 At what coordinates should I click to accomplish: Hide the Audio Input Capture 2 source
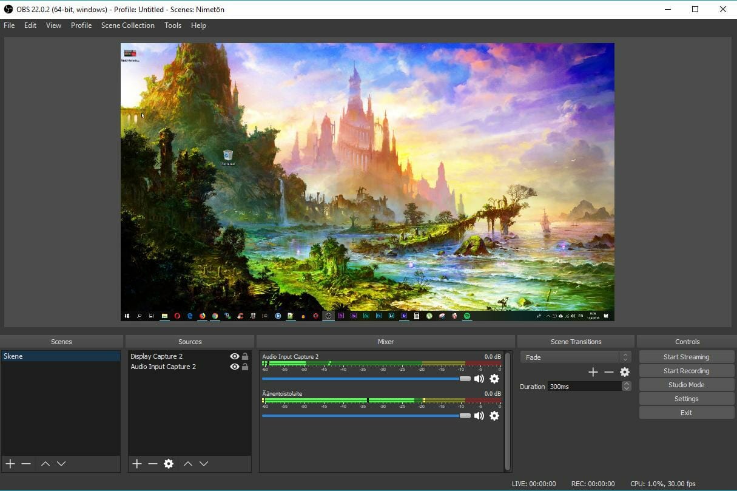pyautogui.click(x=235, y=367)
